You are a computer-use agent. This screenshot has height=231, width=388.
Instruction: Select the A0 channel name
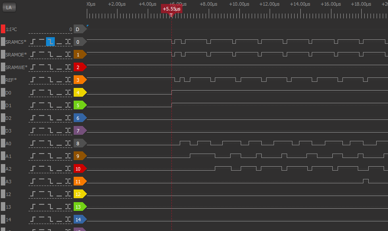pyautogui.click(x=8, y=143)
